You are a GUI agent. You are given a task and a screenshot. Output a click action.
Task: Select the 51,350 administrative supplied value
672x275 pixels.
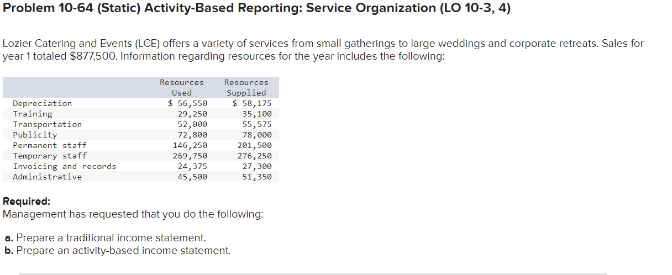[x=257, y=177]
